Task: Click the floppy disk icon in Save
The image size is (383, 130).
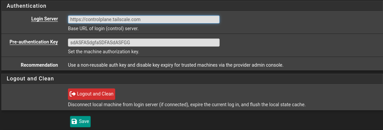Action: pyautogui.click(x=75, y=121)
